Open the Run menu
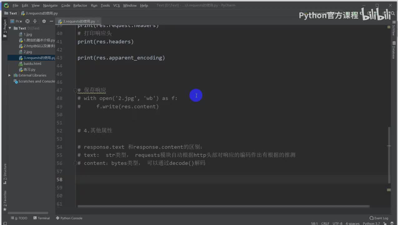 [x=94, y=5]
